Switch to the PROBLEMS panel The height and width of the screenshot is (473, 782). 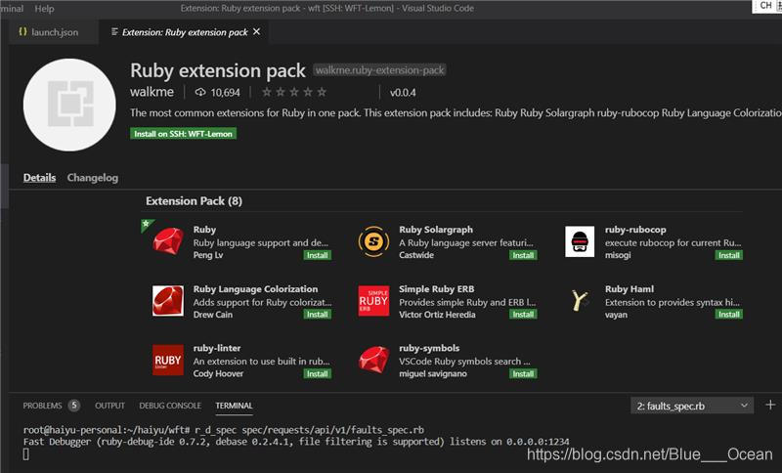(x=42, y=406)
